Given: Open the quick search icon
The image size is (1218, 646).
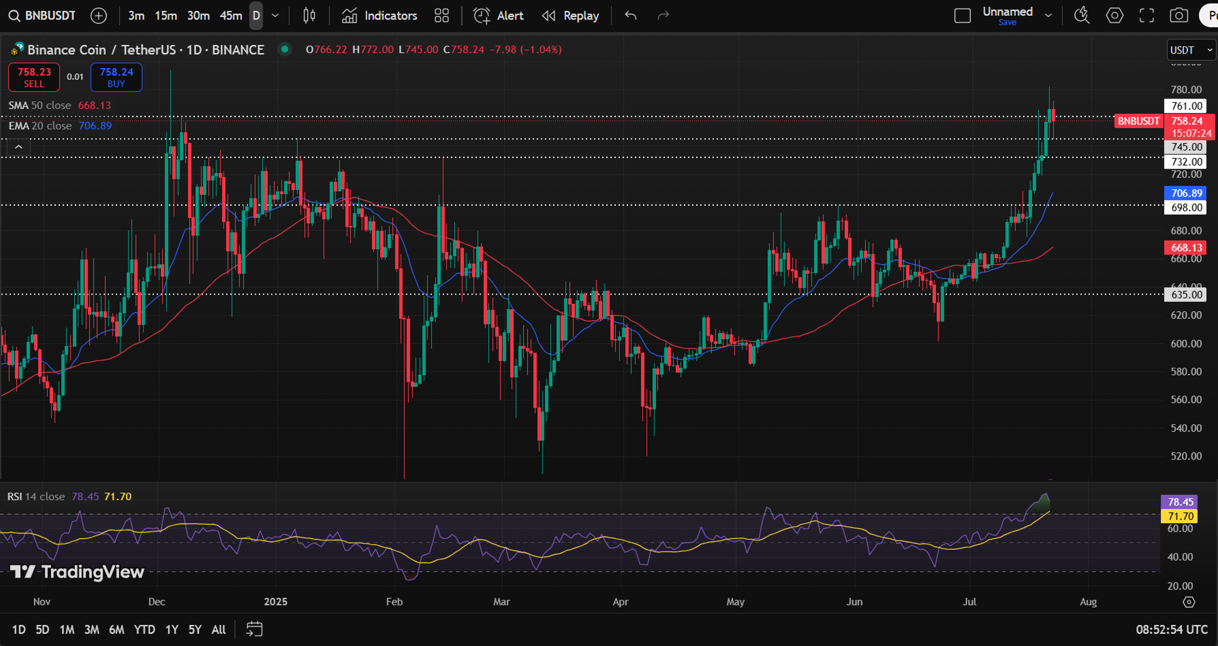Looking at the screenshot, I should click(x=1082, y=16).
